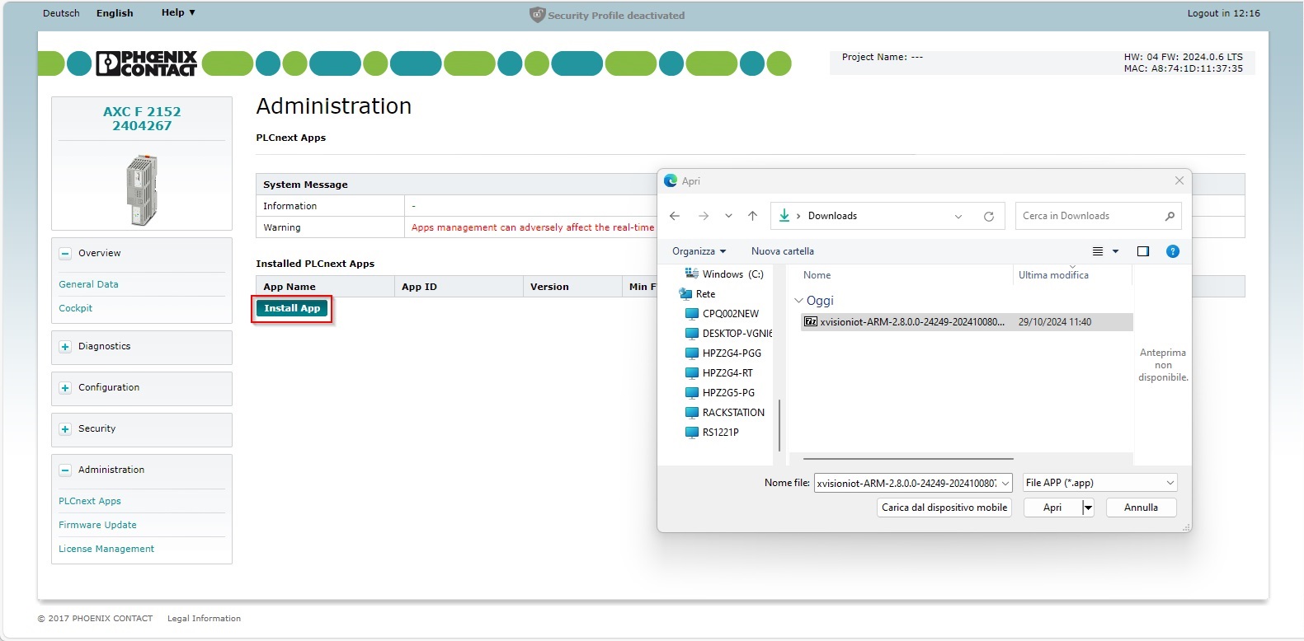Click the Apri button to open file

(1052, 508)
